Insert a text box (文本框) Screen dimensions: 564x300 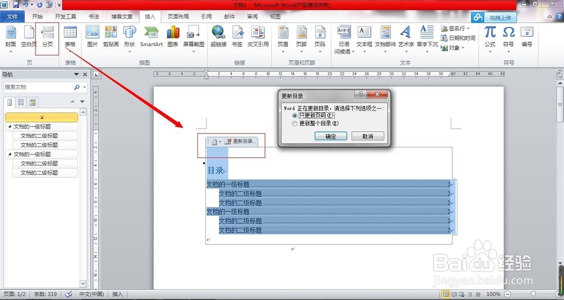(x=364, y=38)
